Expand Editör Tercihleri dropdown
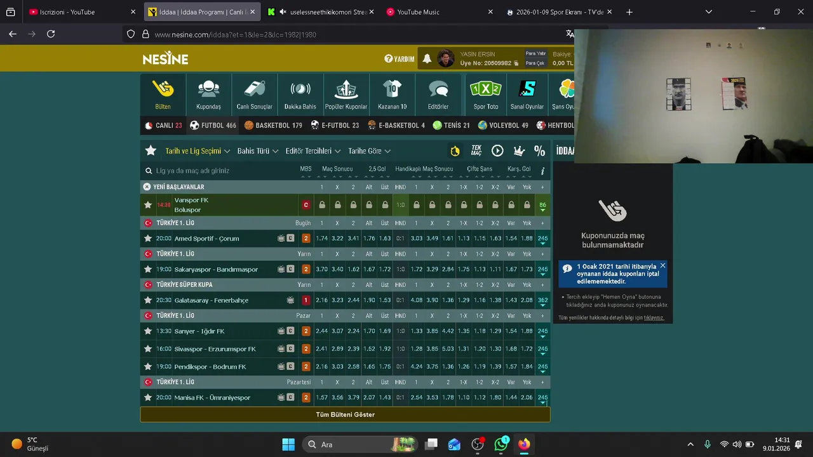 click(313, 151)
